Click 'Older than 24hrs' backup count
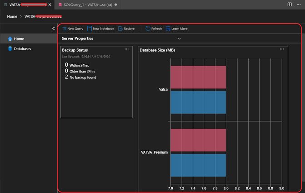Viewport: 305px width, 193px height. (80, 71)
